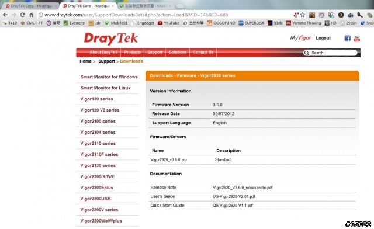Open Smart Monitor for Linux

click(105, 88)
